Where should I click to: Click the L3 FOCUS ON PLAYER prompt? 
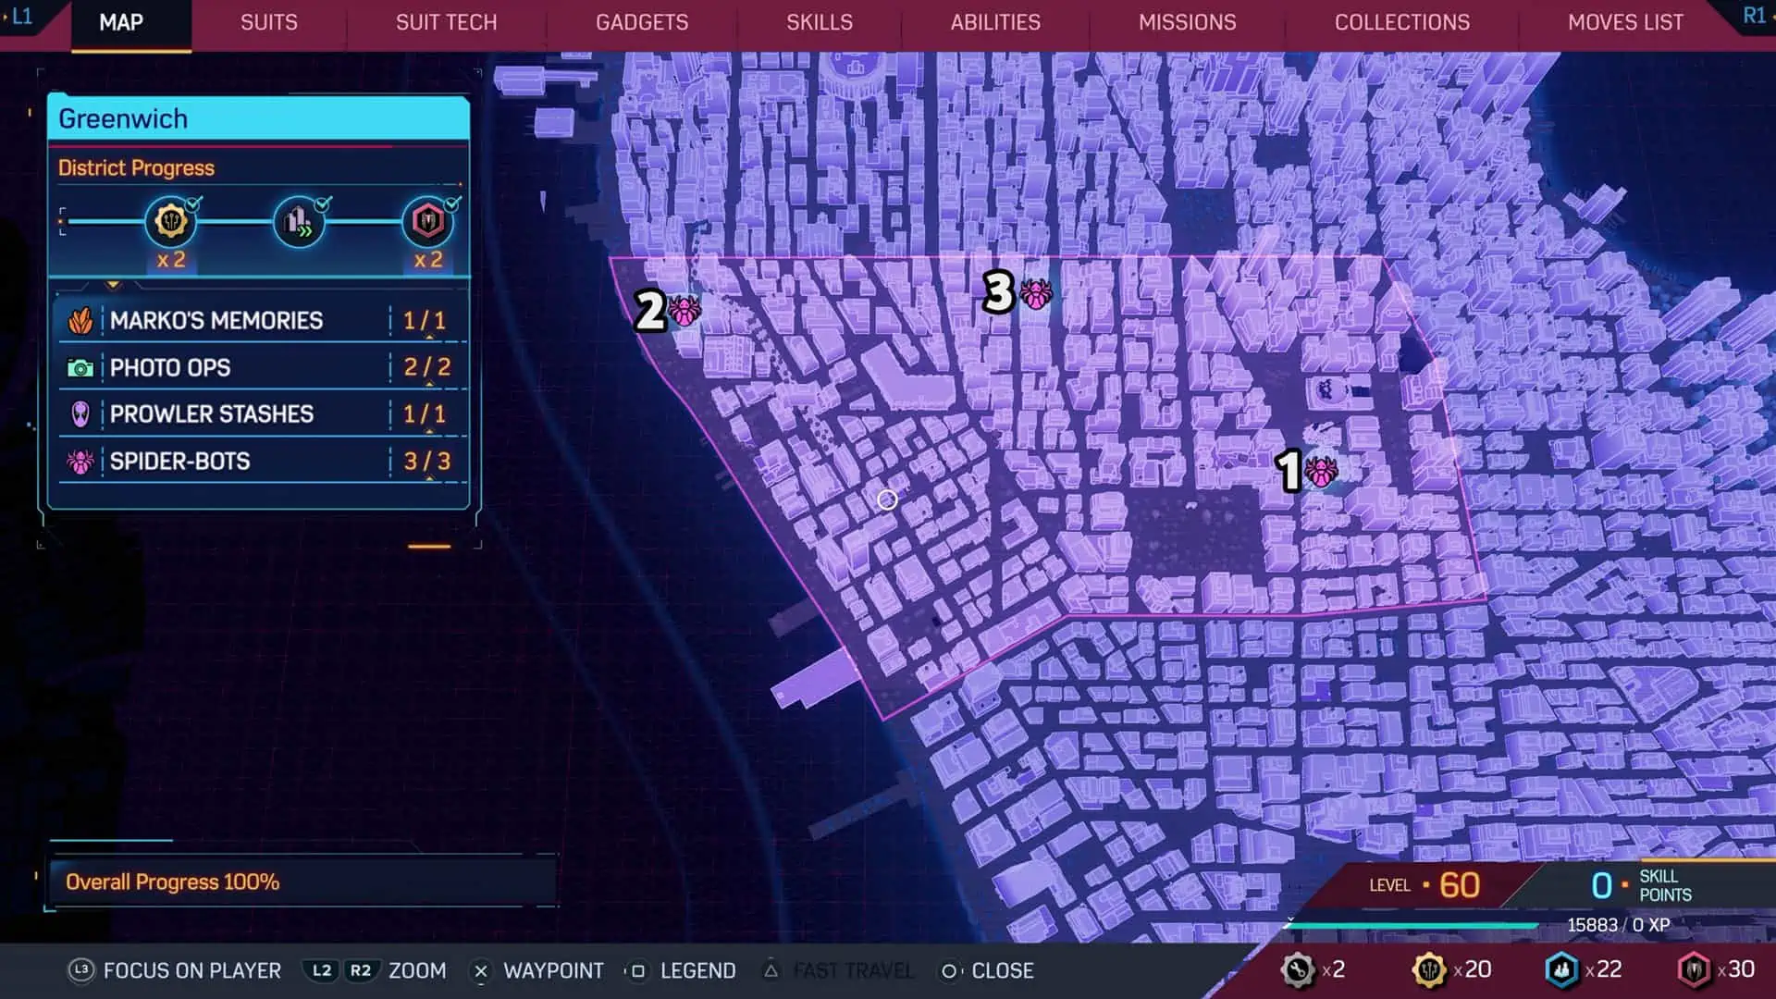175,970
